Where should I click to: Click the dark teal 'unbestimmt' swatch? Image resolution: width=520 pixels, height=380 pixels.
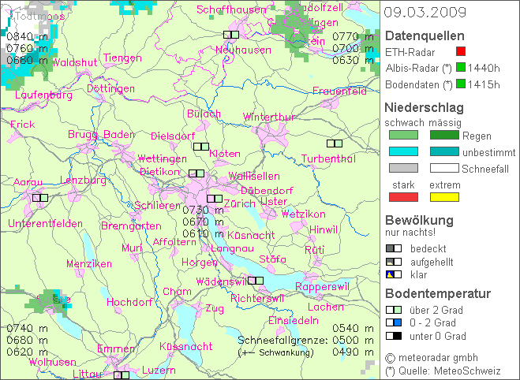pyautogui.click(x=444, y=151)
